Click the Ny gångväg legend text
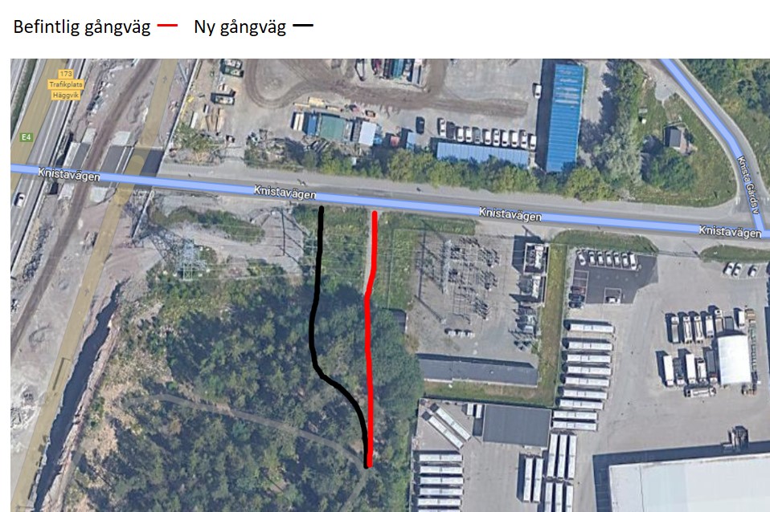Viewport: 770px width, 512px height. click(x=240, y=27)
